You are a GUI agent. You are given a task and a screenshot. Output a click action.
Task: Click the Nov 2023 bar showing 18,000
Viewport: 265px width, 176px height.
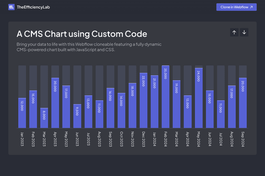pos(132,106)
